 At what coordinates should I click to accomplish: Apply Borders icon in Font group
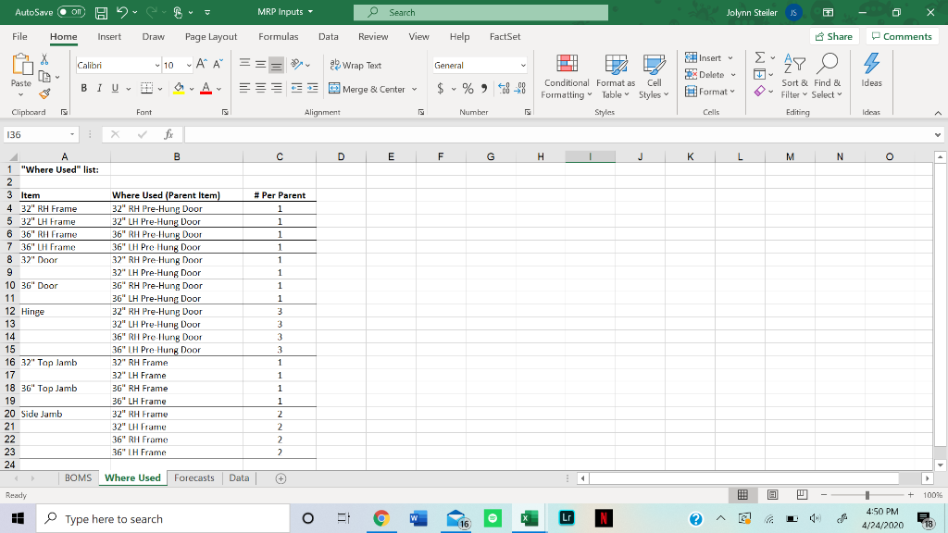point(146,88)
